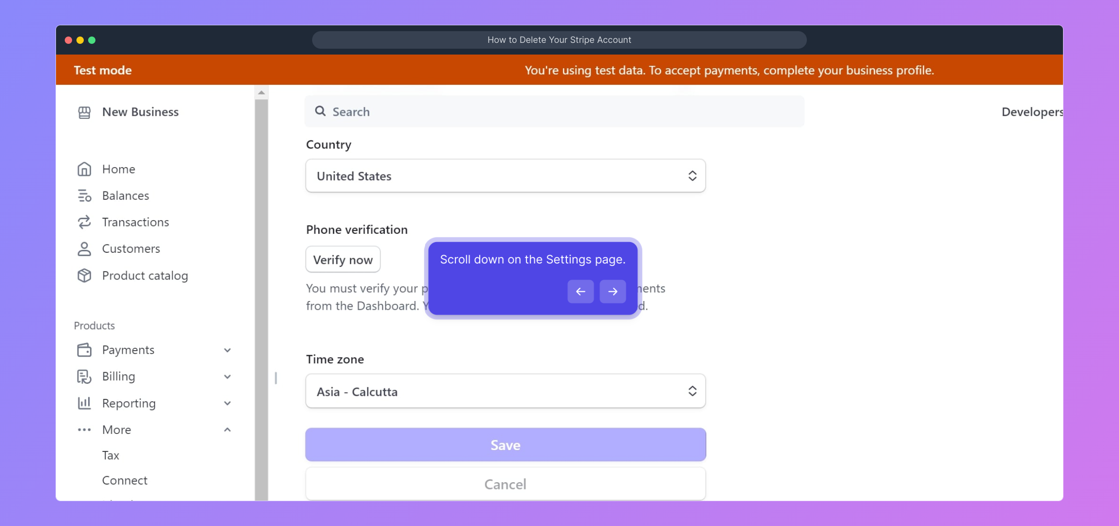The width and height of the screenshot is (1119, 526).
Task: Click the Home house icon
Action: pos(84,169)
